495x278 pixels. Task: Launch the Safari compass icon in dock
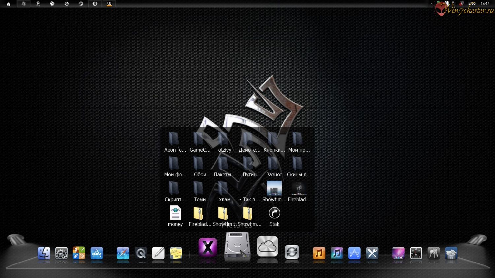coord(123,253)
